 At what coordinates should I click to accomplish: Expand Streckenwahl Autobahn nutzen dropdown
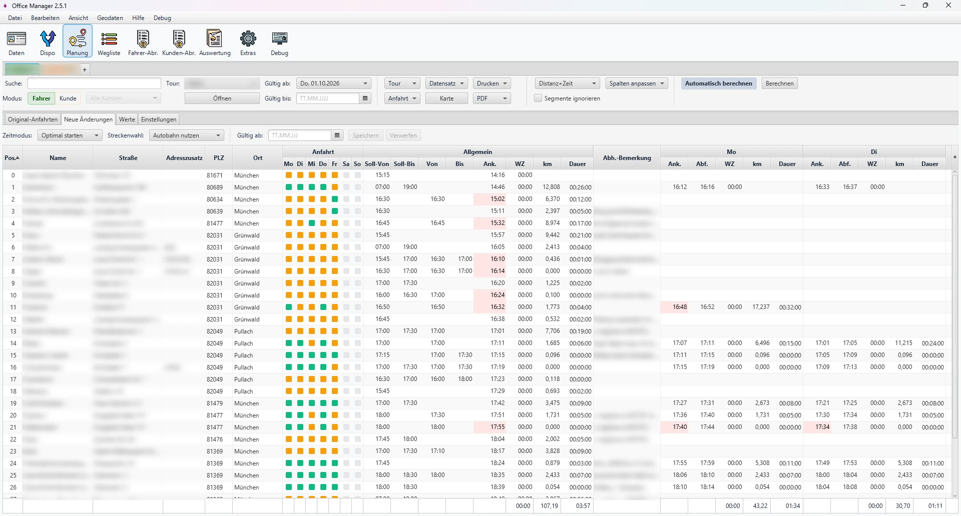[186, 135]
